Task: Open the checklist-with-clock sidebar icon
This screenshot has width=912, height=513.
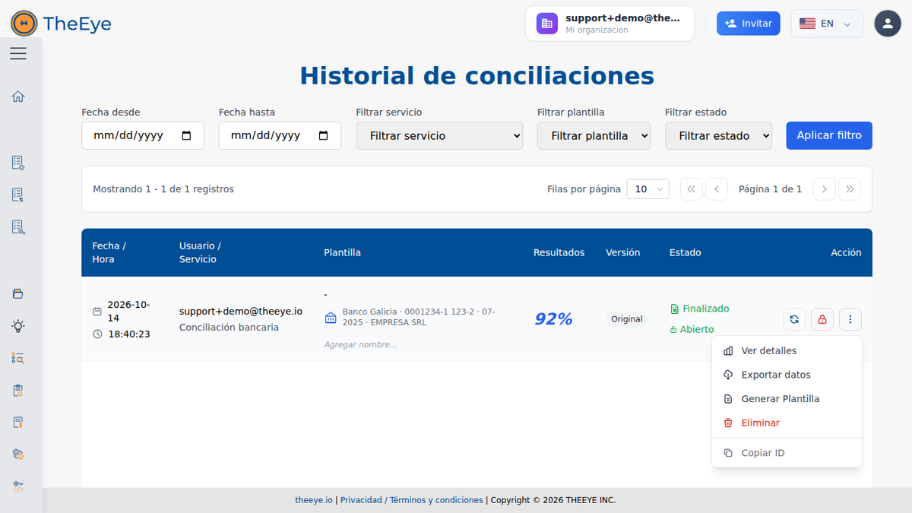Action: (18, 163)
